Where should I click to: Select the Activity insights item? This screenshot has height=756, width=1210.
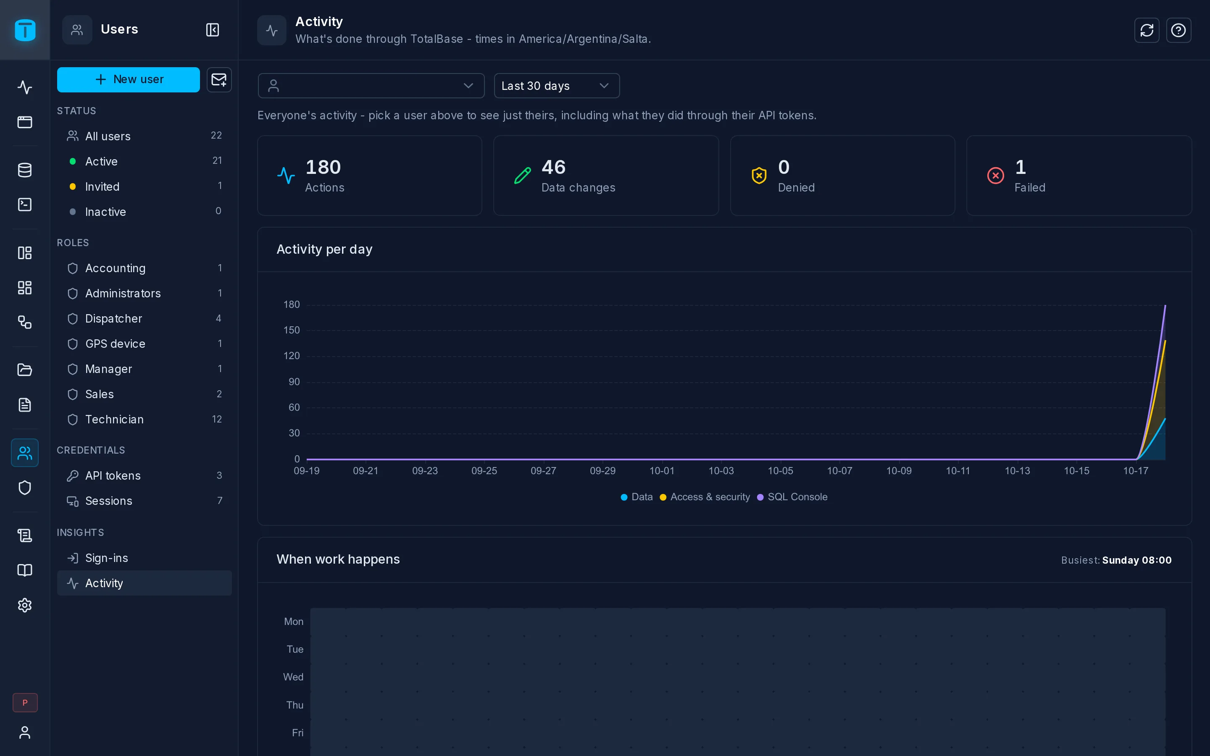(x=145, y=583)
